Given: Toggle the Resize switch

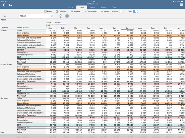Looking at the screenshot, I should point(122,11).
